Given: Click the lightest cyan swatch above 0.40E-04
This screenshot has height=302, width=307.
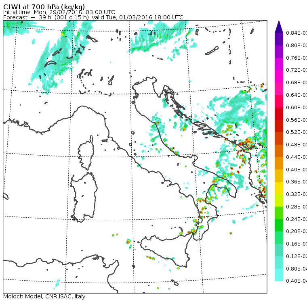Looking at the screenshot, I should 279,275.
